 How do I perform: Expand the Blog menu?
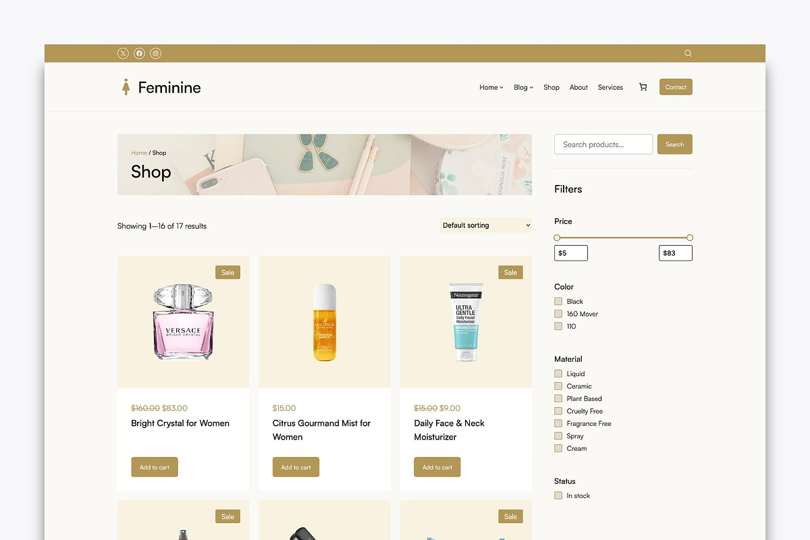coord(523,87)
